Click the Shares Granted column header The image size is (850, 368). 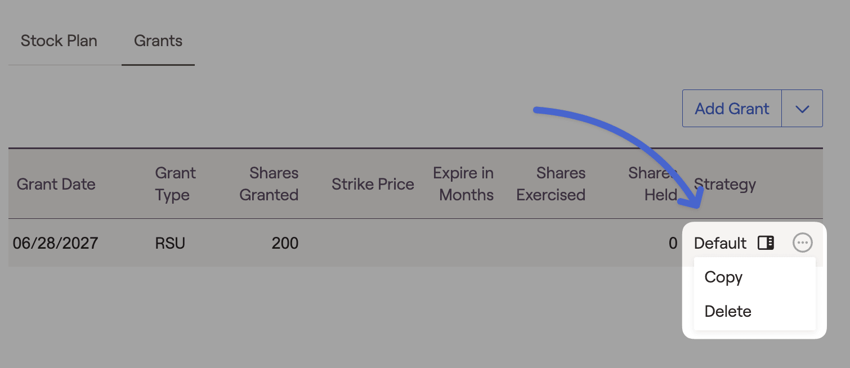click(269, 184)
